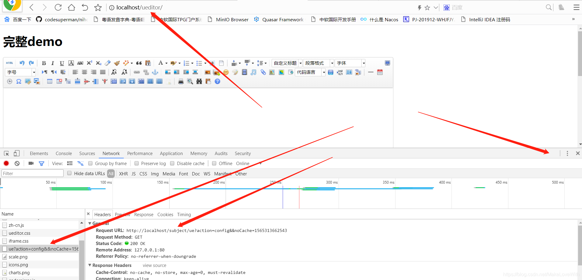Toggle underline formatting
This screenshot has height=280, width=582.
pyautogui.click(x=62, y=63)
